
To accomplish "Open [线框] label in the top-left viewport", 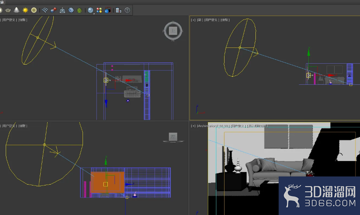I will coord(23,20).
